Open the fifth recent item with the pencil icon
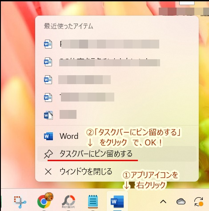The width and height of the screenshot is (209, 211). click(x=117, y=115)
